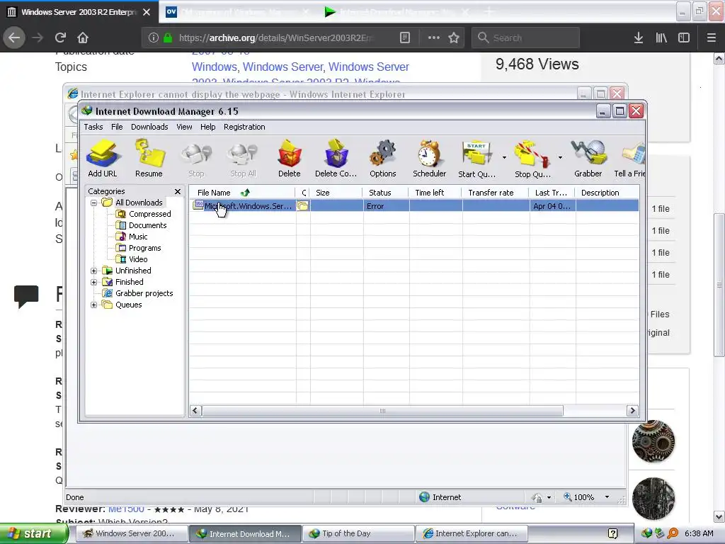Open the Grabber tool icon
725x544 pixels.
588,158
